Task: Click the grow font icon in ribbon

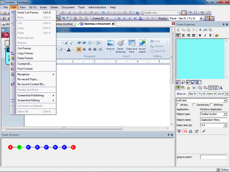Action: (66, 43)
